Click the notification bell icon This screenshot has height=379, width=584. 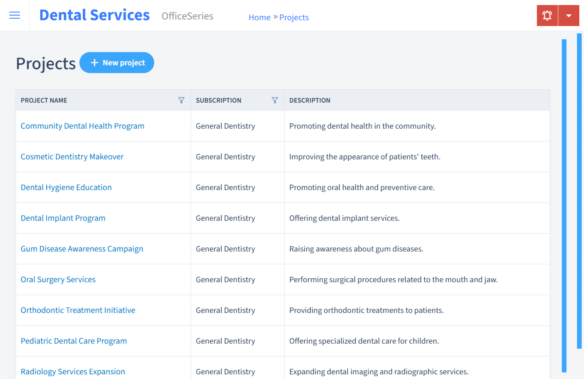[x=547, y=15]
